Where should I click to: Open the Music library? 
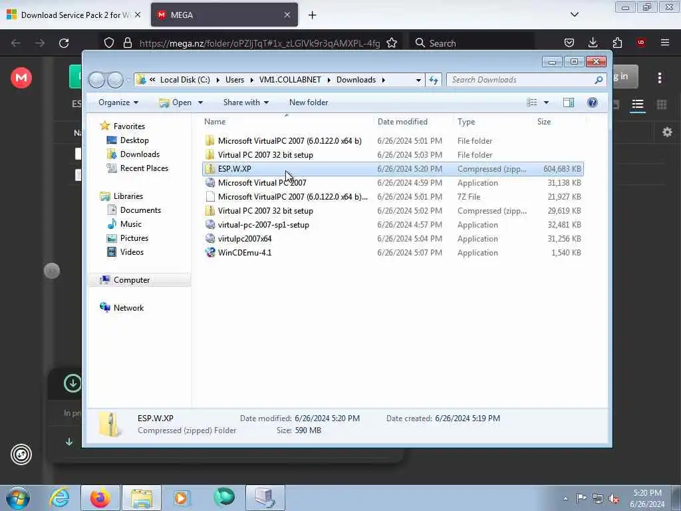click(x=131, y=224)
